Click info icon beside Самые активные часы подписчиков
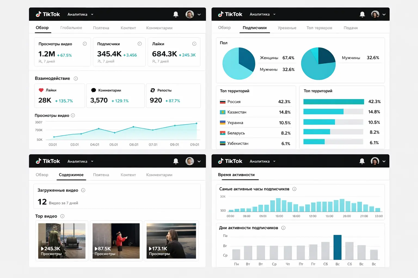Screen dimensions: 418x278 (x=294, y=189)
